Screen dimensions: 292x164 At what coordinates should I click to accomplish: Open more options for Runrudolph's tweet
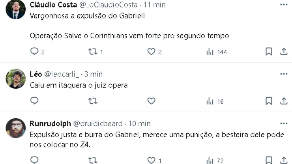coord(284,123)
